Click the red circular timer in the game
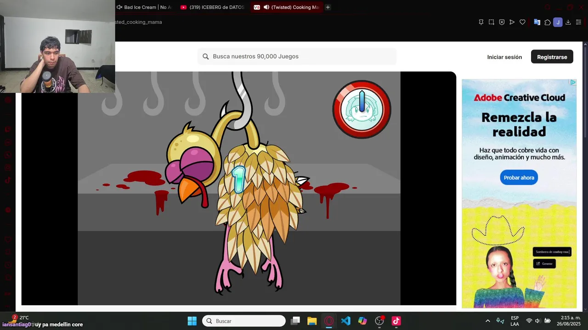This screenshot has width=588, height=330. point(362,109)
